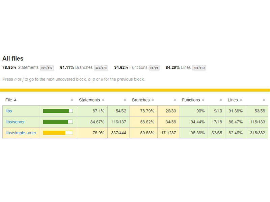Click sort arrows above the 53/58 lines count

click(264, 100)
